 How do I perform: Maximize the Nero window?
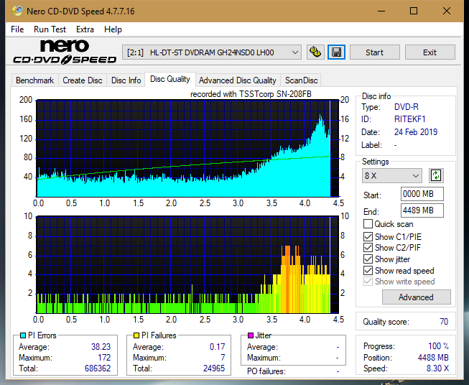(x=414, y=11)
